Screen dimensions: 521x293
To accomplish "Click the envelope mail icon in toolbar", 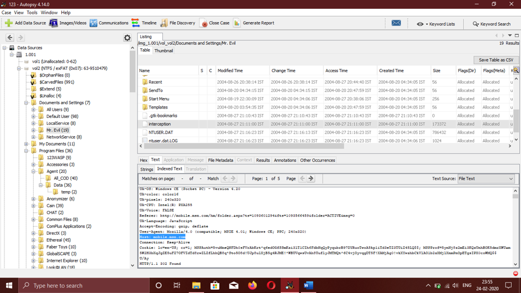I will click(396, 23).
